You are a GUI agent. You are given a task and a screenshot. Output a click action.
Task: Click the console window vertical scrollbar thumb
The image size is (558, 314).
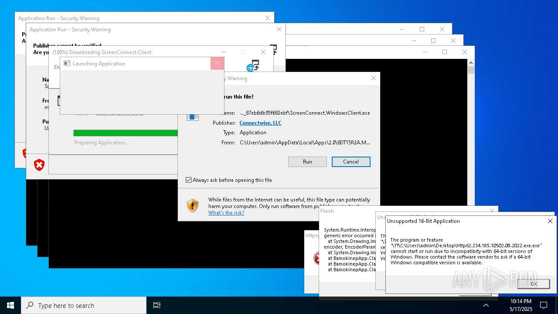pos(471,70)
